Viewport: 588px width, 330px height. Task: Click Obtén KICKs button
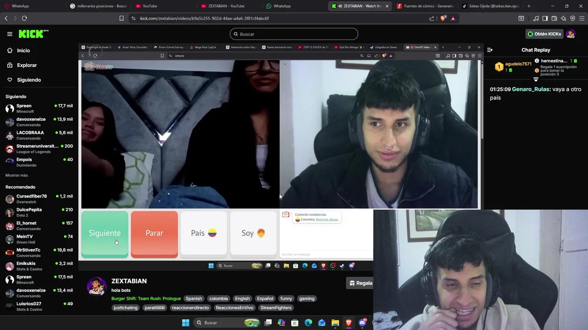tap(544, 34)
